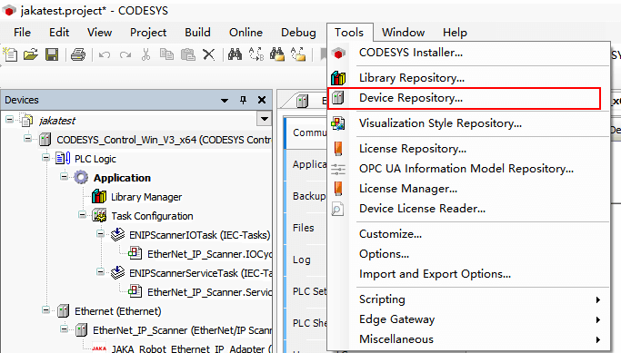Close the Devices panel

point(262,100)
